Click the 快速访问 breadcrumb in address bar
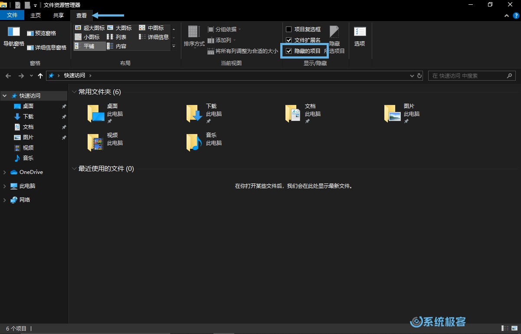The height and width of the screenshot is (334, 521). click(x=75, y=75)
